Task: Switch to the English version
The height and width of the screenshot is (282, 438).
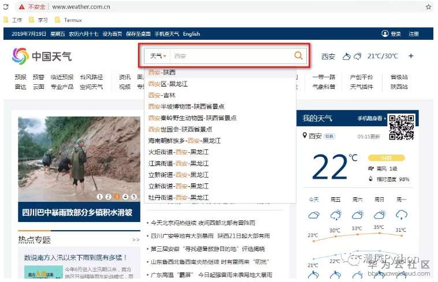Action: tap(191, 34)
